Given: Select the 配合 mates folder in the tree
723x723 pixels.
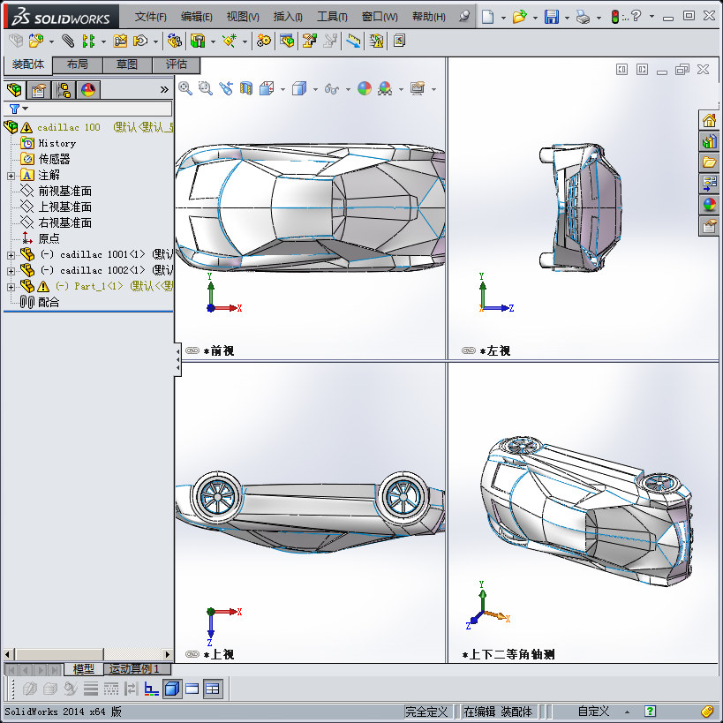Looking at the screenshot, I should click(x=49, y=303).
